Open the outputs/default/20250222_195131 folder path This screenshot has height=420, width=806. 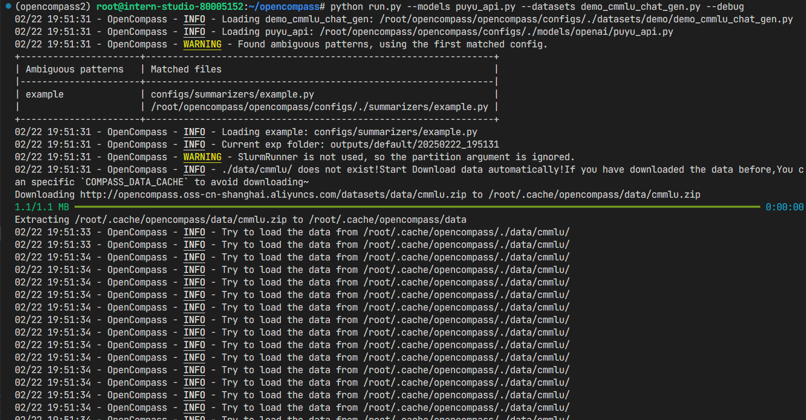click(x=415, y=144)
